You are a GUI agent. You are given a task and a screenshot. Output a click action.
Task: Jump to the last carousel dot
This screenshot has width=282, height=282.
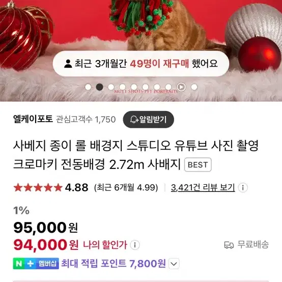click(194, 87)
